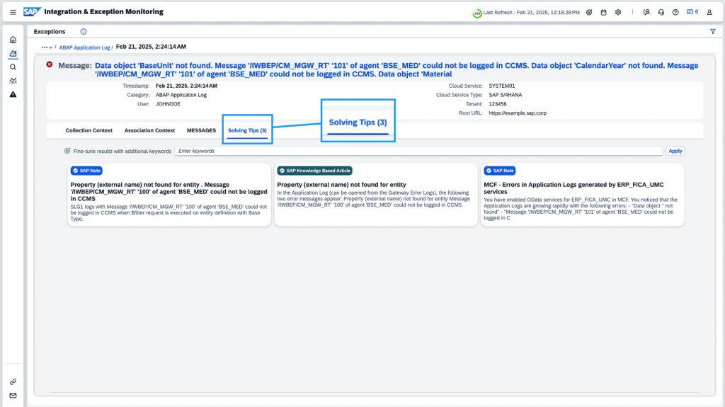725x407 pixels.
Task: Open the filter funnel icon
Action: pyautogui.click(x=712, y=31)
